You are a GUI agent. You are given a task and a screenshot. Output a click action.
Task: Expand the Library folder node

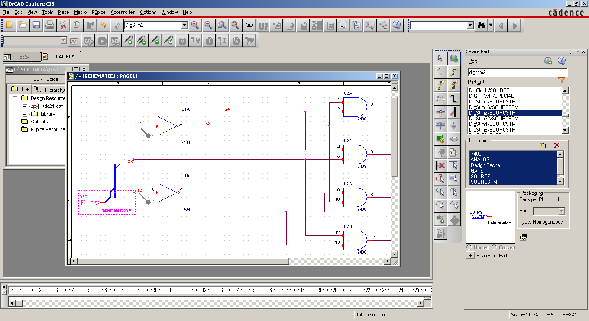point(25,114)
